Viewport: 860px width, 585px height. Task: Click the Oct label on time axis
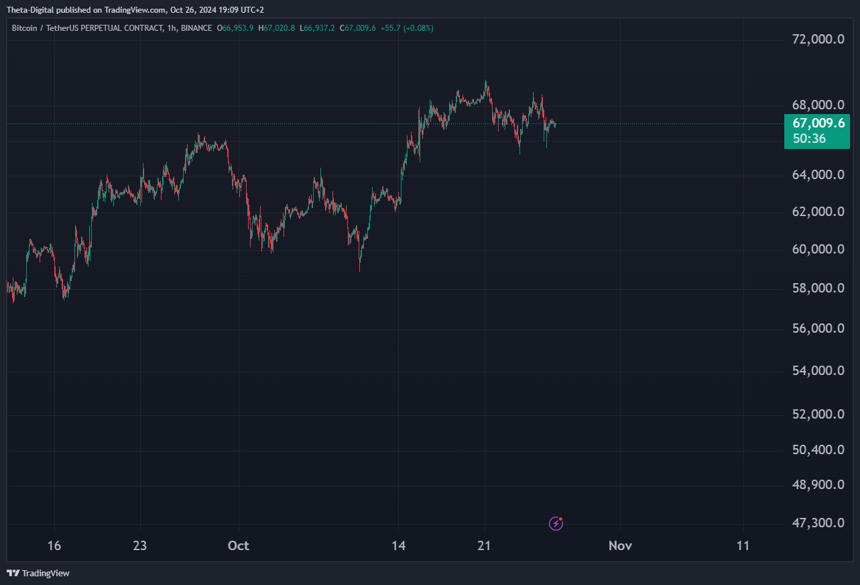click(238, 545)
